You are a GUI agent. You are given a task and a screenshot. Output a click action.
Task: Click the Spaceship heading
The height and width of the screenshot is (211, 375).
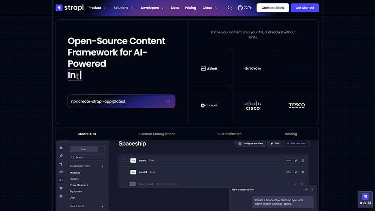click(132, 144)
